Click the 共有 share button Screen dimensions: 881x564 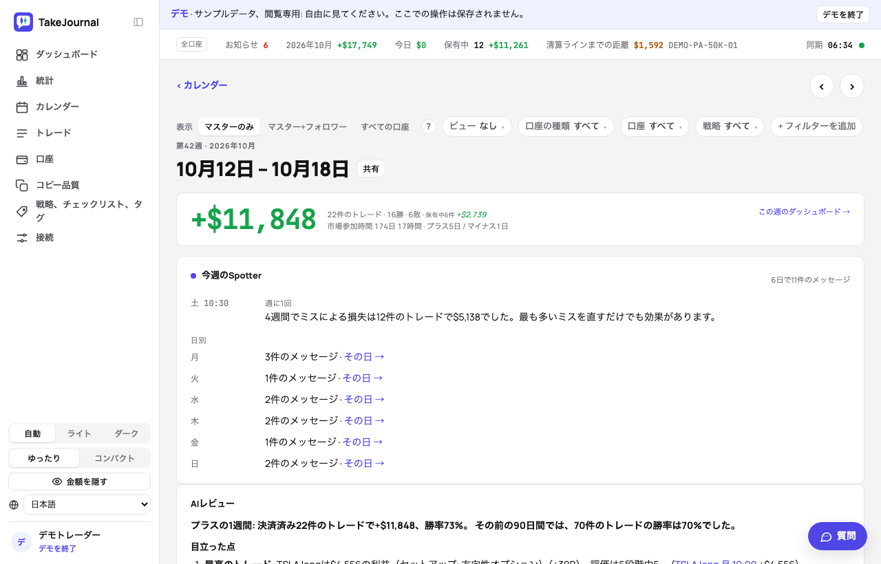point(371,169)
